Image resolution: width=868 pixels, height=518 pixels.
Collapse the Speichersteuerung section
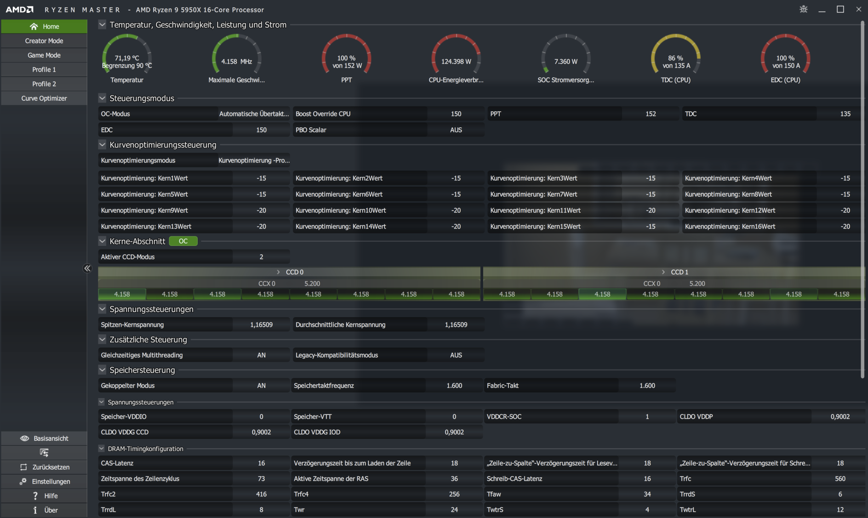103,370
